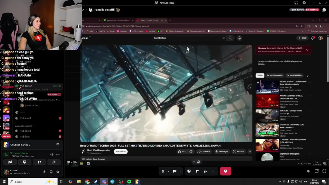329x185 pixels.
Task: Open soundboard in voice connected panel
Action: [x=54, y=162]
